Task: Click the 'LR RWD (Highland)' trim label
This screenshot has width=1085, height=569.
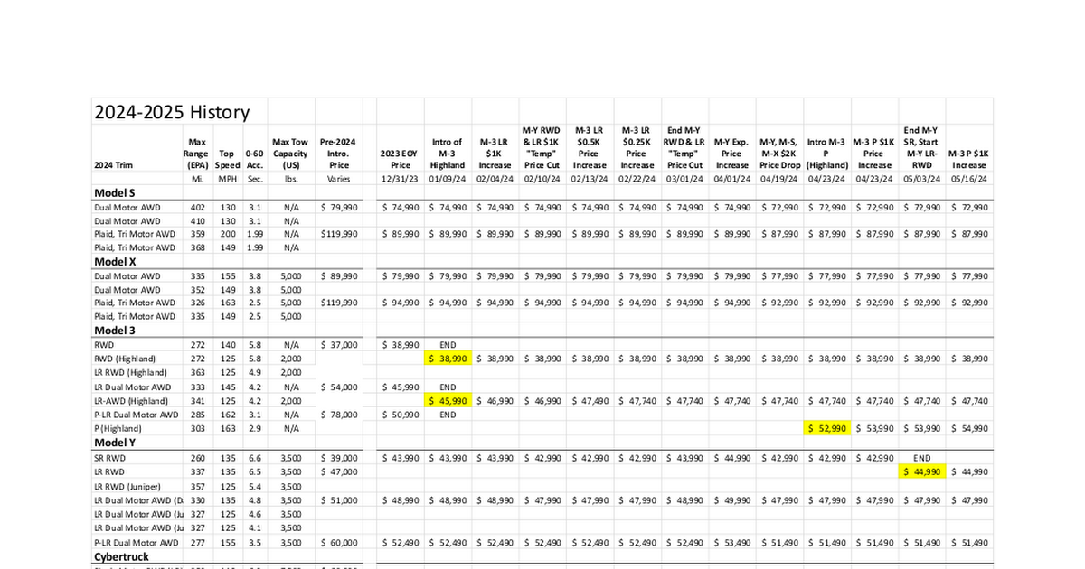Action: 130,372
